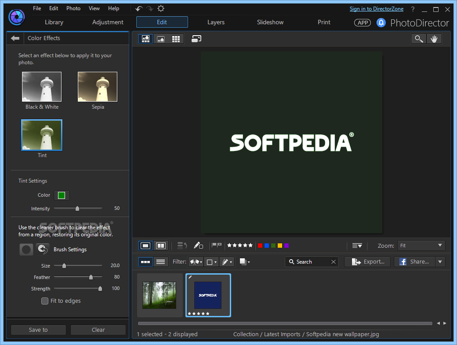Adjust the Strength slider handle

click(x=100, y=289)
